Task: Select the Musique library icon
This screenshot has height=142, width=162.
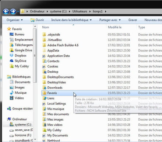Action: coord(11,93)
